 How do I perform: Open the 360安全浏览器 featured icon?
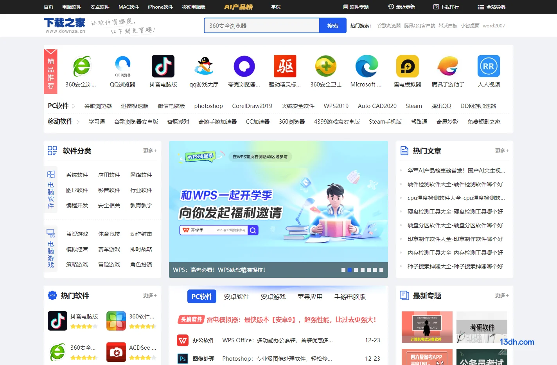coord(82,66)
